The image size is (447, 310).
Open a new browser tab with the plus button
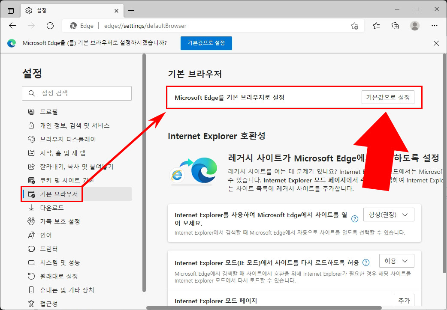click(x=131, y=10)
